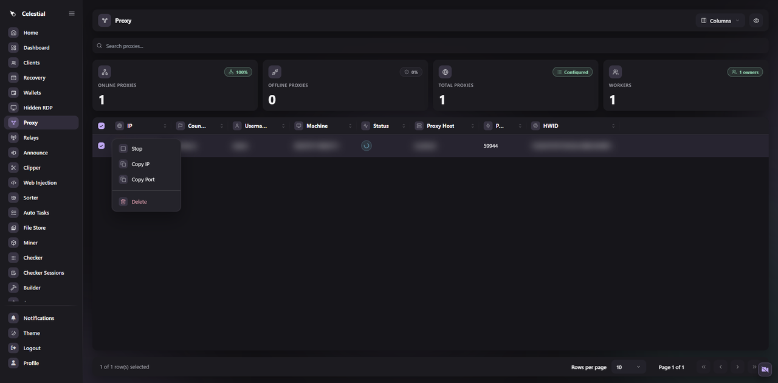Screen dimensions: 778x383
Task: Click the 100% online badge
Action: [x=238, y=72]
